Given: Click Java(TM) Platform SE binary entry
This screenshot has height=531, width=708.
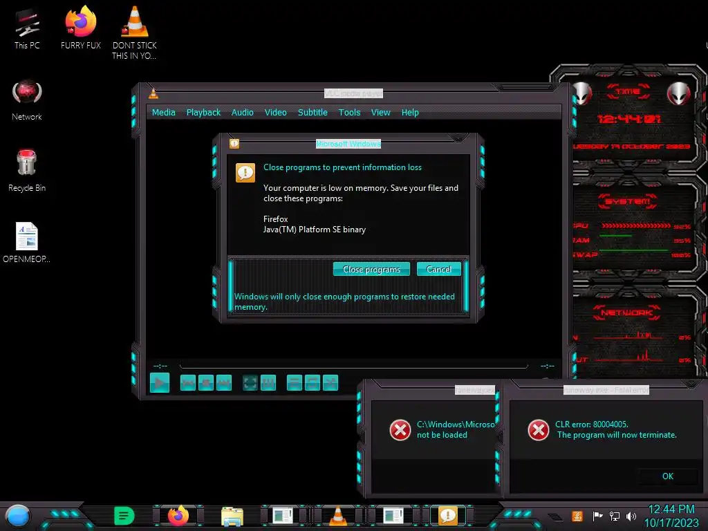Looking at the screenshot, I should pyautogui.click(x=315, y=230).
